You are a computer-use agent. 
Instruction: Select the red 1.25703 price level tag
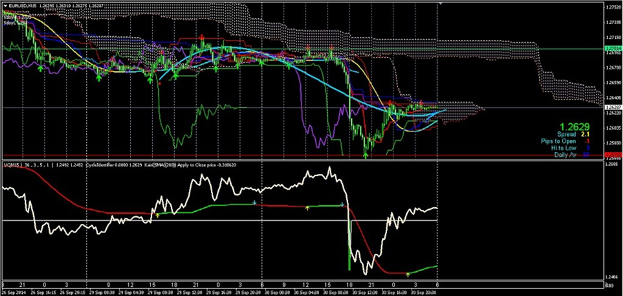613,154
